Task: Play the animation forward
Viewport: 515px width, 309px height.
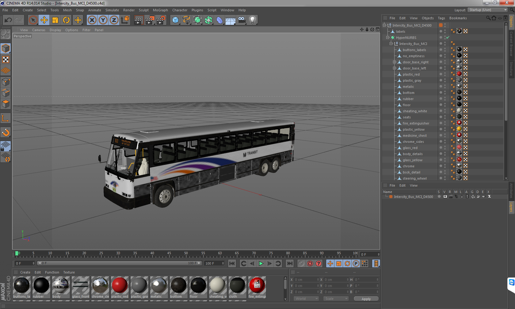Action: click(261, 263)
